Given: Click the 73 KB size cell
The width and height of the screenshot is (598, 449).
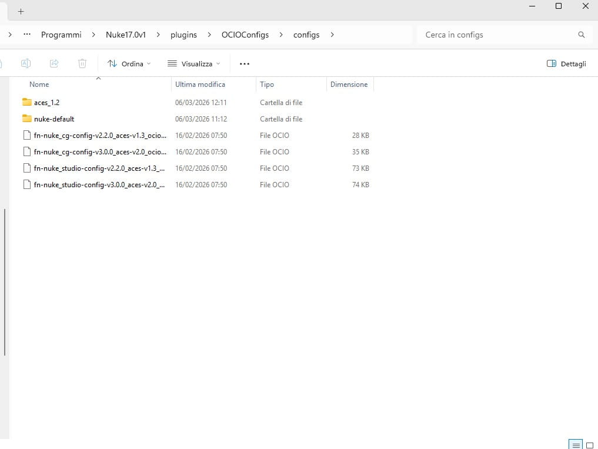Looking at the screenshot, I should tap(360, 168).
